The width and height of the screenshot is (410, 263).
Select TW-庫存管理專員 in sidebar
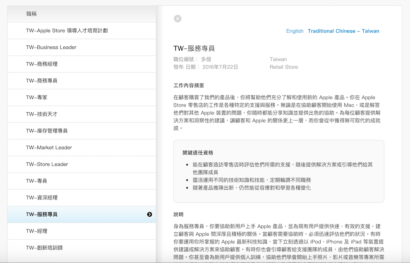pos(47,131)
